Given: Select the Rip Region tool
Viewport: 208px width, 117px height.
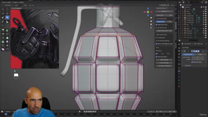Looking at the screenshot, I should 7,49.
